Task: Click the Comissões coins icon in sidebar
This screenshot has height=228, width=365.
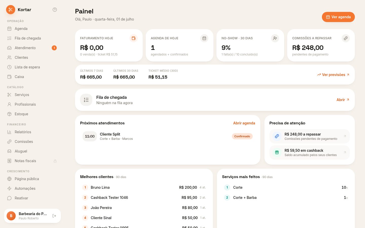Action: coord(9,142)
